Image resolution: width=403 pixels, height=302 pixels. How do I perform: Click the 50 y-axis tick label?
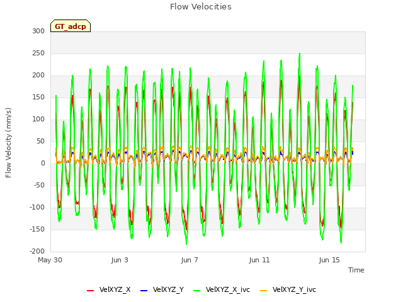click(x=40, y=141)
